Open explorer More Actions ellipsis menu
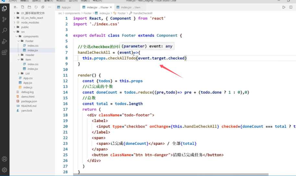Viewport: 296px width, 176px height. (50, 7)
